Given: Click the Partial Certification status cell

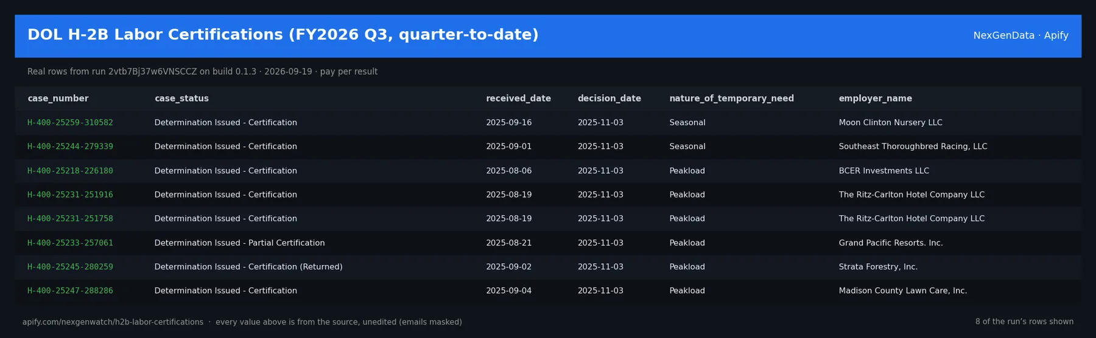Looking at the screenshot, I should tap(239, 243).
